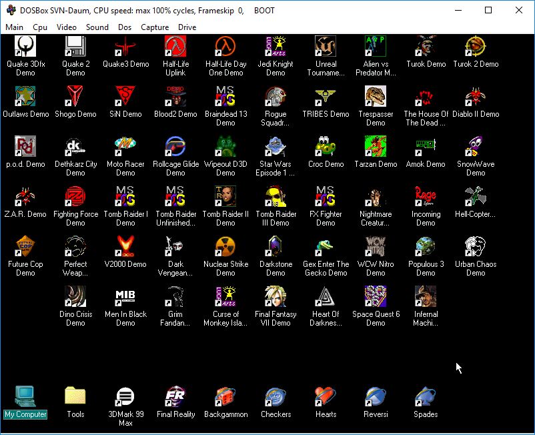The image size is (535, 435).
Task: Open the Video menu
Action: (67, 27)
